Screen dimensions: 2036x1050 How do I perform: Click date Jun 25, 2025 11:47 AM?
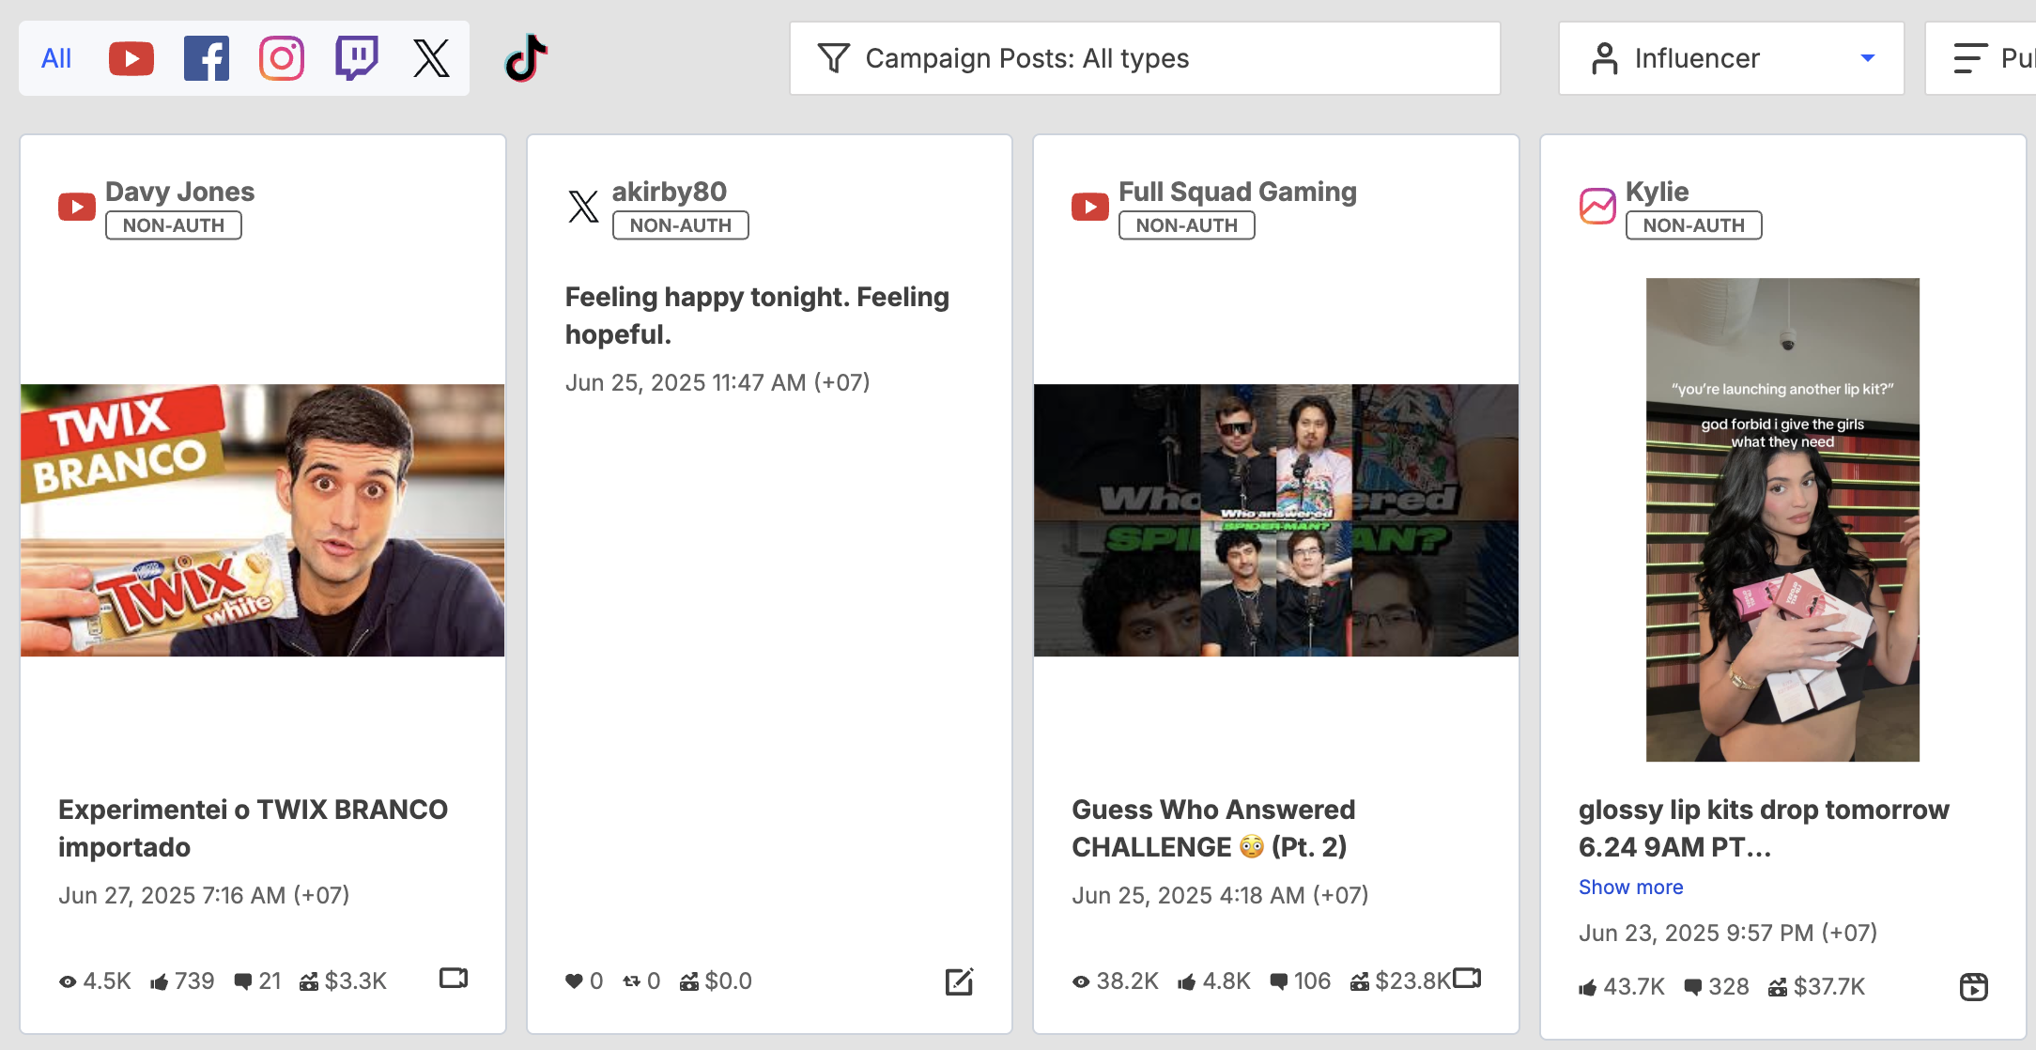717,383
